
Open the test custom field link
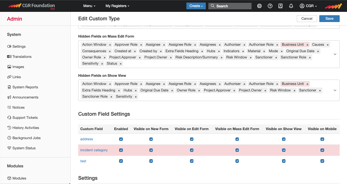(x=83, y=161)
